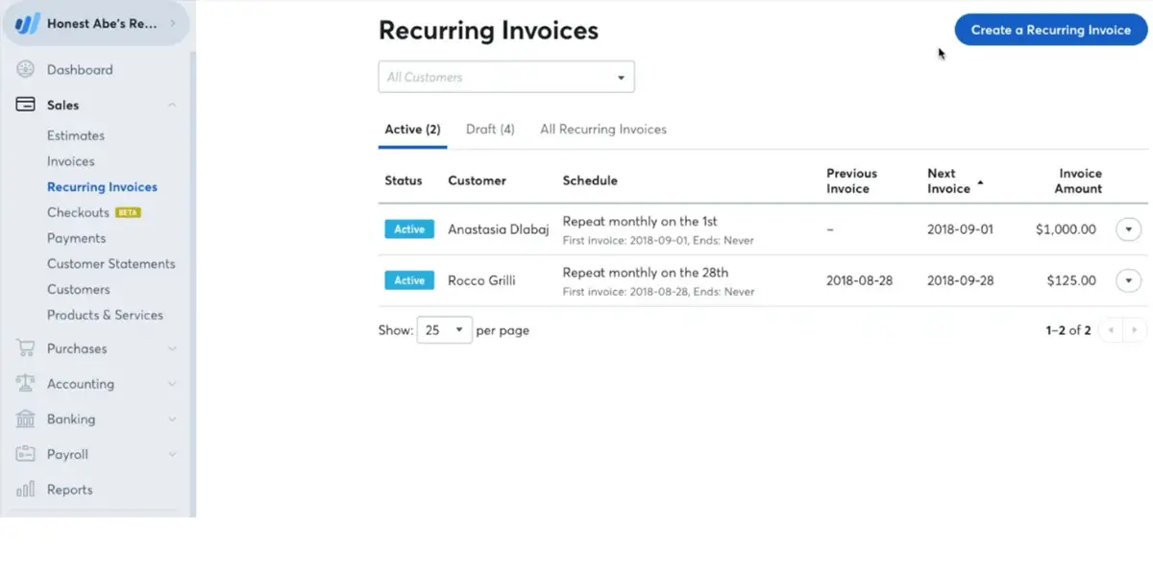Image resolution: width=1153 pixels, height=576 pixels.
Task: Click the Invoice Amount column header
Action: (1078, 180)
